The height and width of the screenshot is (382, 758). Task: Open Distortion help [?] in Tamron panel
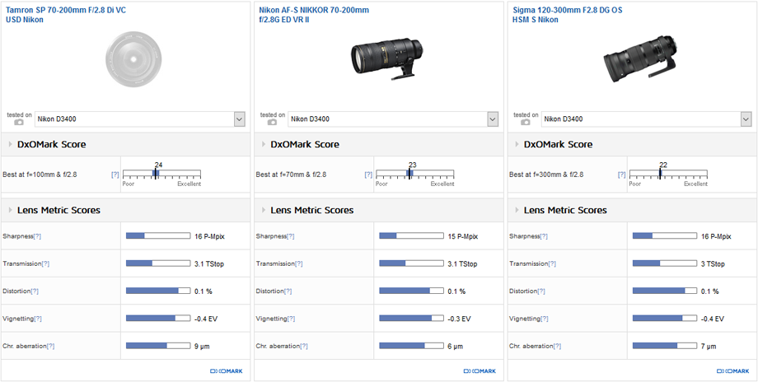[x=35, y=291]
